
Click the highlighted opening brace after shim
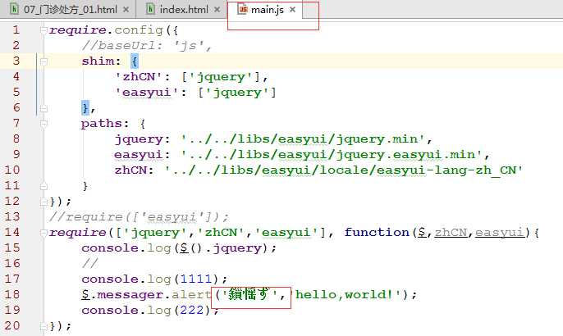click(x=135, y=61)
